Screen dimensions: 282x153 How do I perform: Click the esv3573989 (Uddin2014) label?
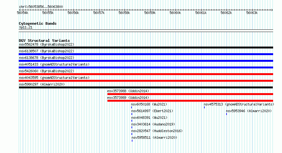click(128, 98)
